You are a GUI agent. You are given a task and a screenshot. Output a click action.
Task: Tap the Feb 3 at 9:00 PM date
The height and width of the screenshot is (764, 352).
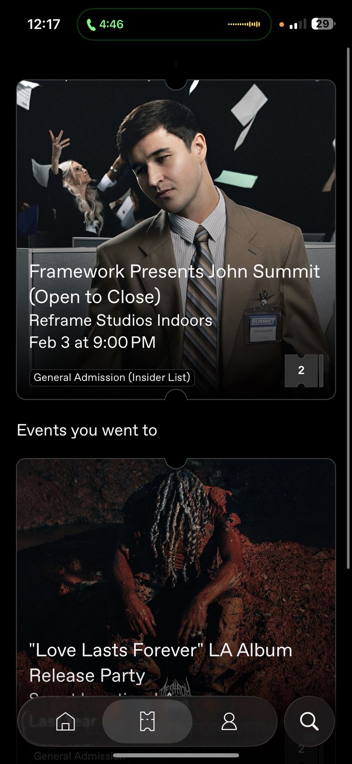click(x=92, y=342)
